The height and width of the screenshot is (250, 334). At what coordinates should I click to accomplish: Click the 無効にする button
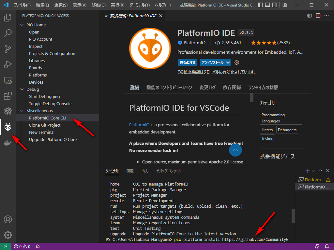(x=188, y=62)
